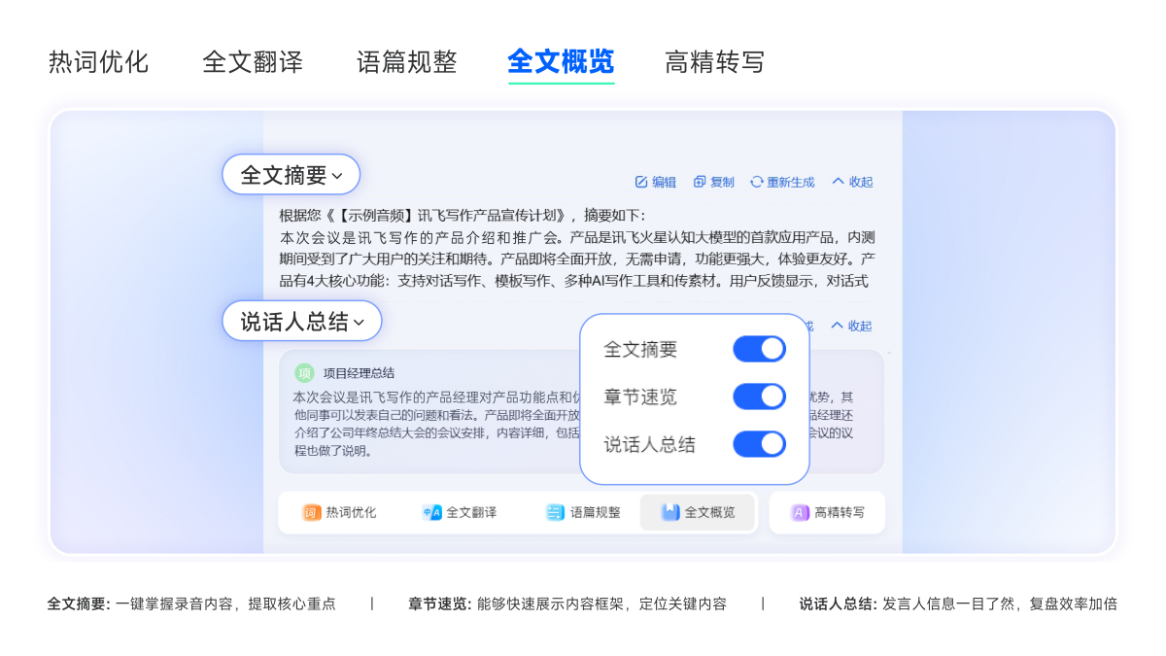Select the 全文概览 icon in the bottom toolbar
Screen dimensions: 1166x656
669,512
